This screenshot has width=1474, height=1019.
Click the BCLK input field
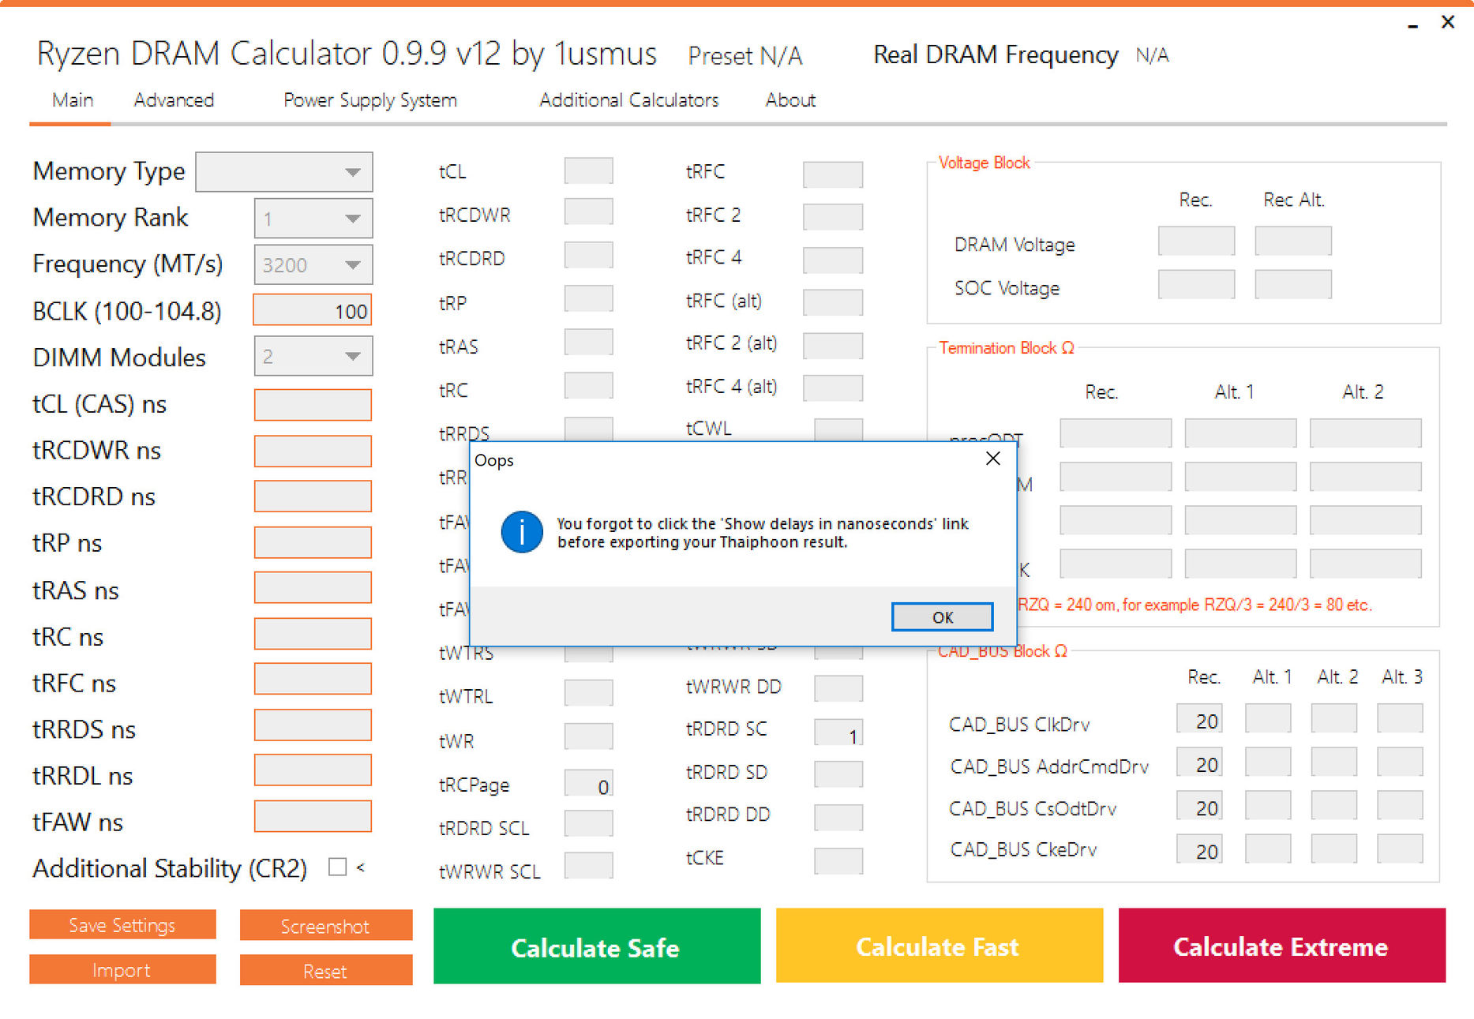pyautogui.click(x=313, y=310)
